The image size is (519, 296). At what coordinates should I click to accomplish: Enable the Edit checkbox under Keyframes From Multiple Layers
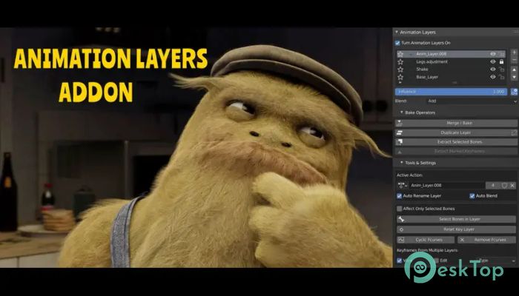[x=437, y=260]
